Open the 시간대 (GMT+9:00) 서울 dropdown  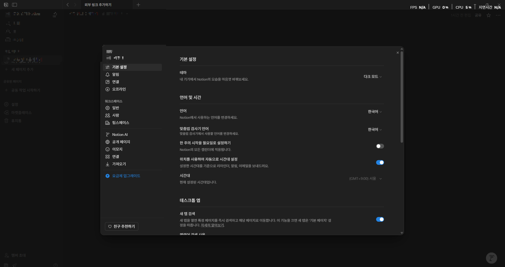tap(366, 179)
